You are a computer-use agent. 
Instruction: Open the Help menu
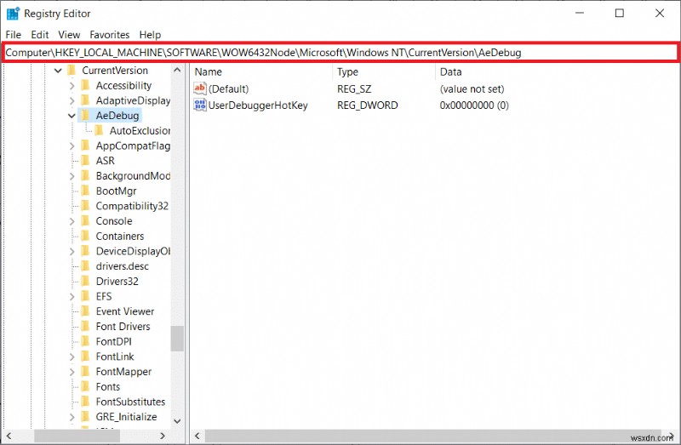tap(150, 35)
